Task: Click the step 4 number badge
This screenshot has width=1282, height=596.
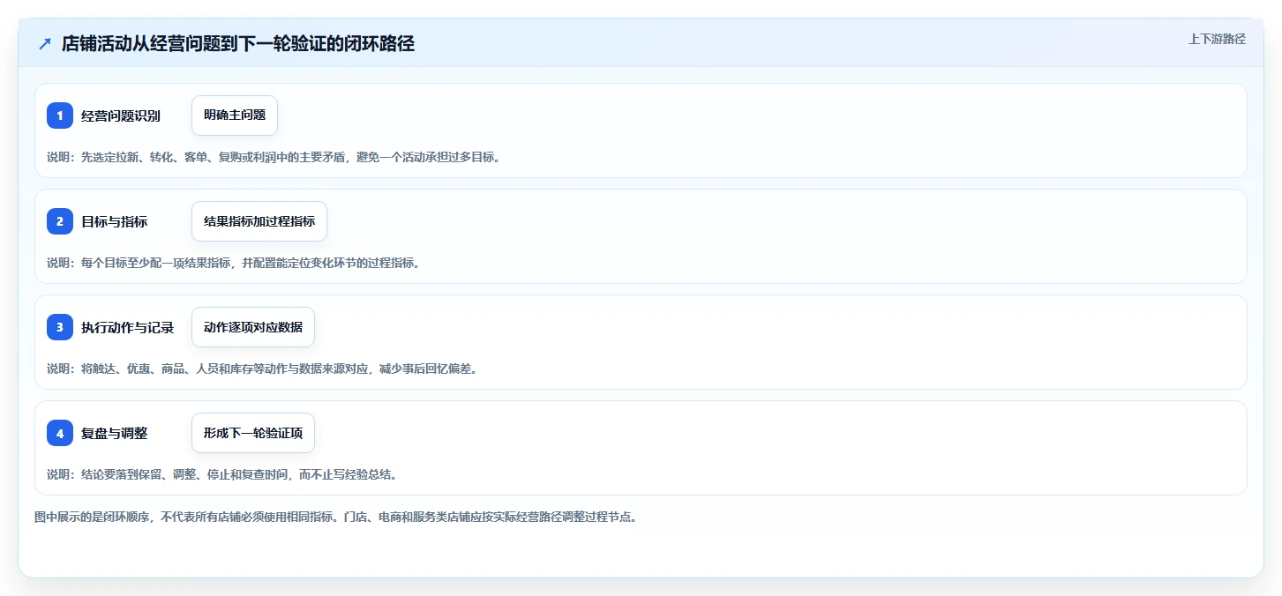Action: click(60, 433)
